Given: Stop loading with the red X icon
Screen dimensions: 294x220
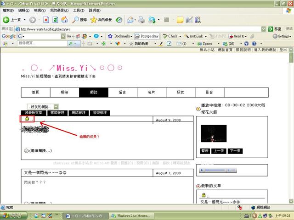Looking at the screenshot, I should 46,20.
